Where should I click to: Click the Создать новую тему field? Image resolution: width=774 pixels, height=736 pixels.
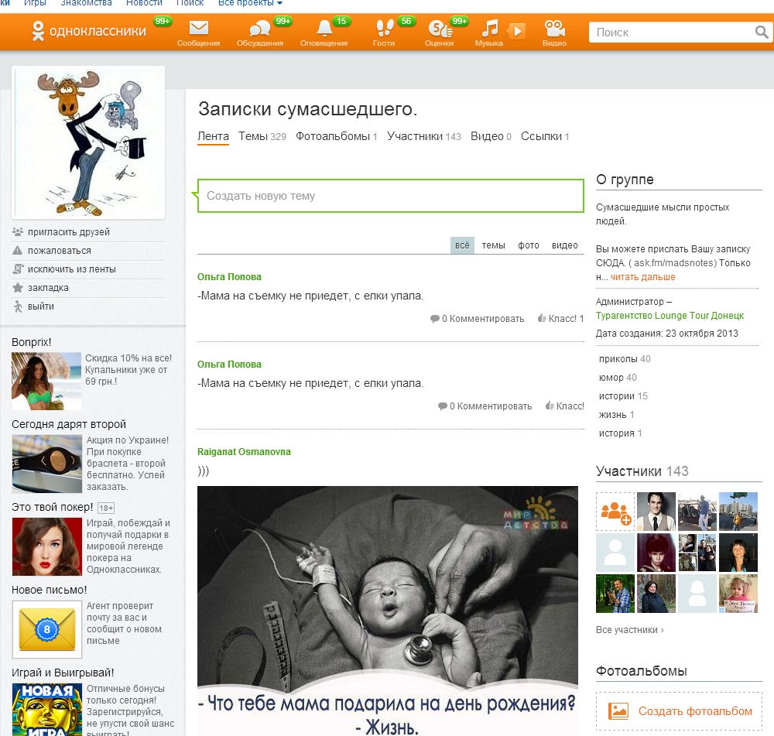click(x=390, y=196)
